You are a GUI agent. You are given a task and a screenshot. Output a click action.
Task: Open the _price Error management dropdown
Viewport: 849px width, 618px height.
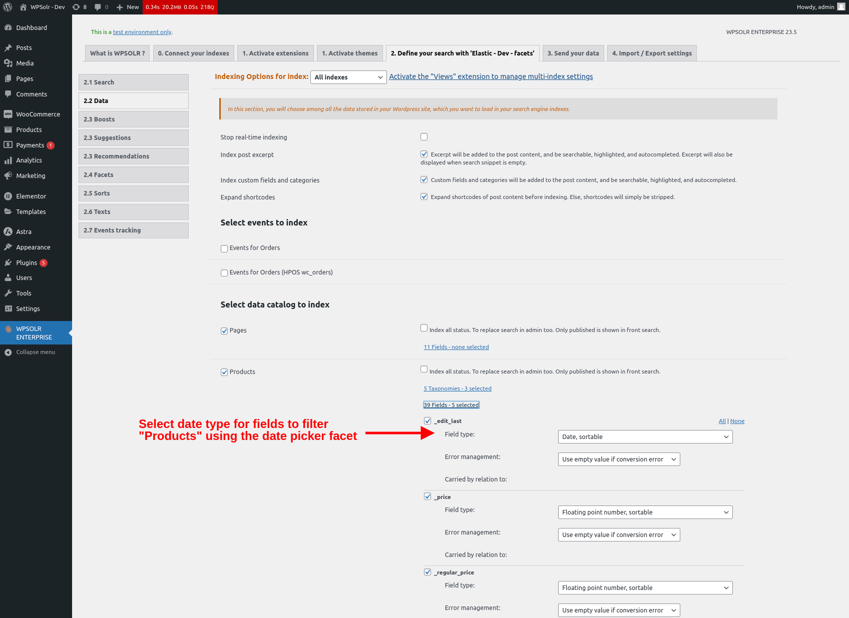(x=619, y=535)
